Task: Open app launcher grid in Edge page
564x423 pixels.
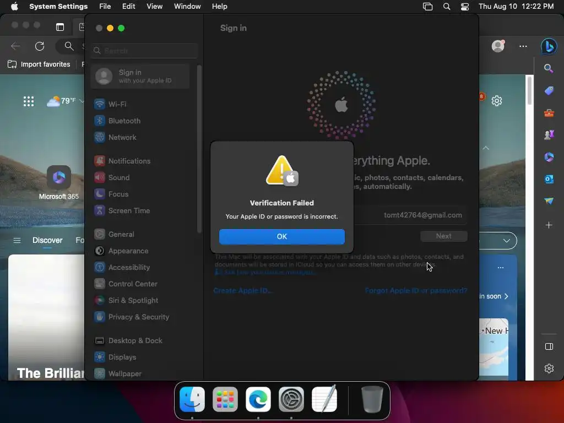Action: (29, 101)
